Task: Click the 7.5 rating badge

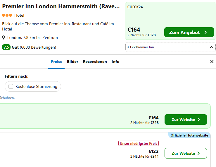Action: (6, 47)
